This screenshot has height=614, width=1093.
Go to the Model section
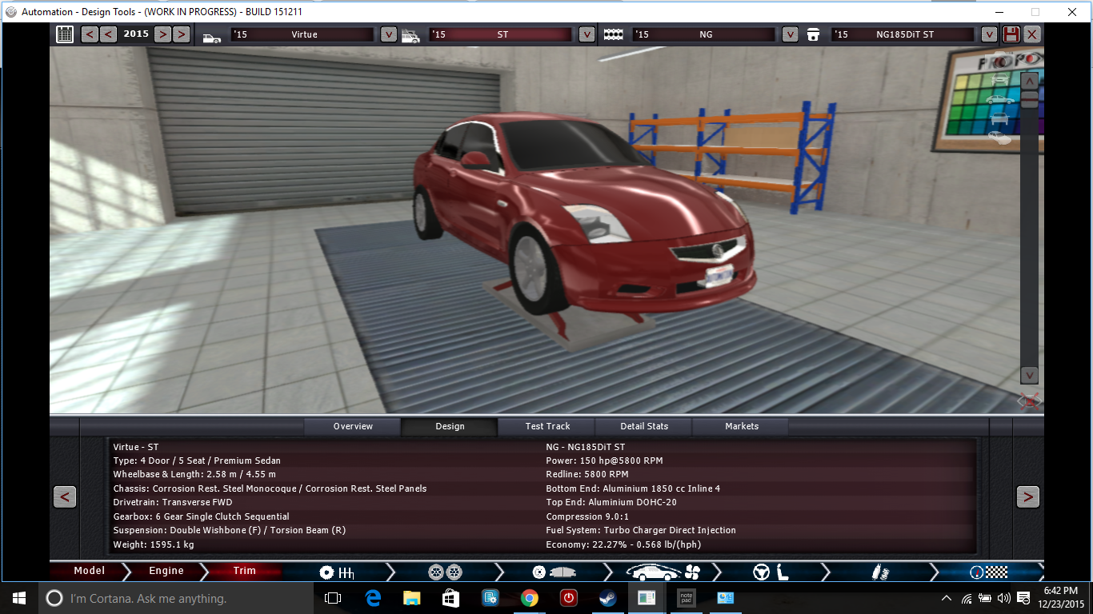click(89, 571)
